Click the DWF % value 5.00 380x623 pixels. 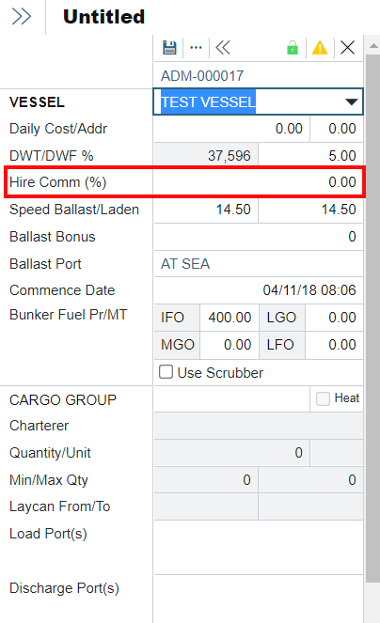coord(310,155)
